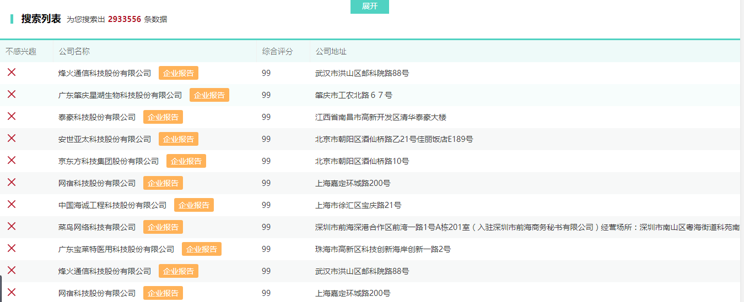
Task: Dismiss 广东肇庆星湖生物科技股份有限公司 with its red X
Action: (12, 94)
